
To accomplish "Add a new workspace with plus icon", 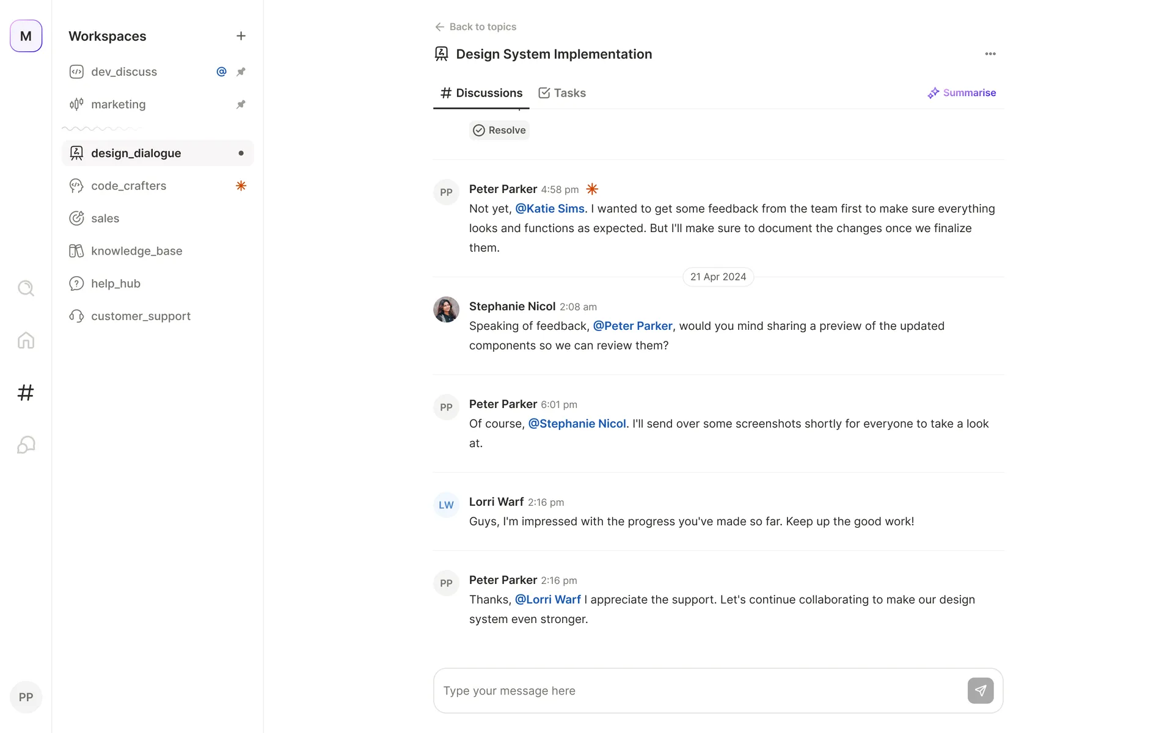I will pos(241,36).
